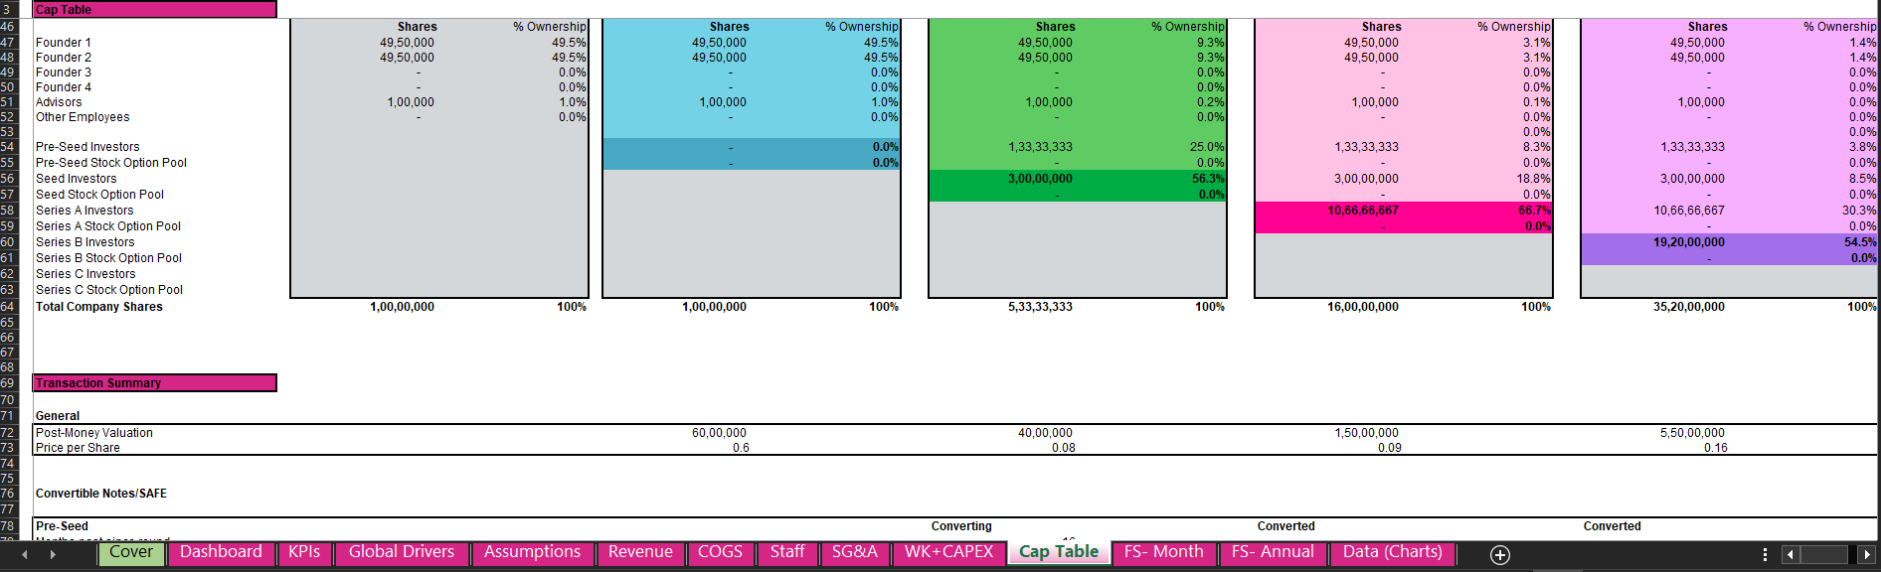Select the 1,50,00,000 post-money valuation cell
The image size is (1881, 572).
point(1366,433)
